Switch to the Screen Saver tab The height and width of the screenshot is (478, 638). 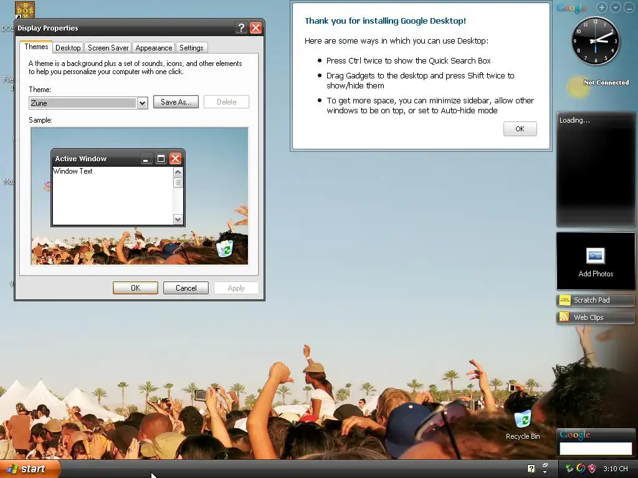[x=108, y=48]
